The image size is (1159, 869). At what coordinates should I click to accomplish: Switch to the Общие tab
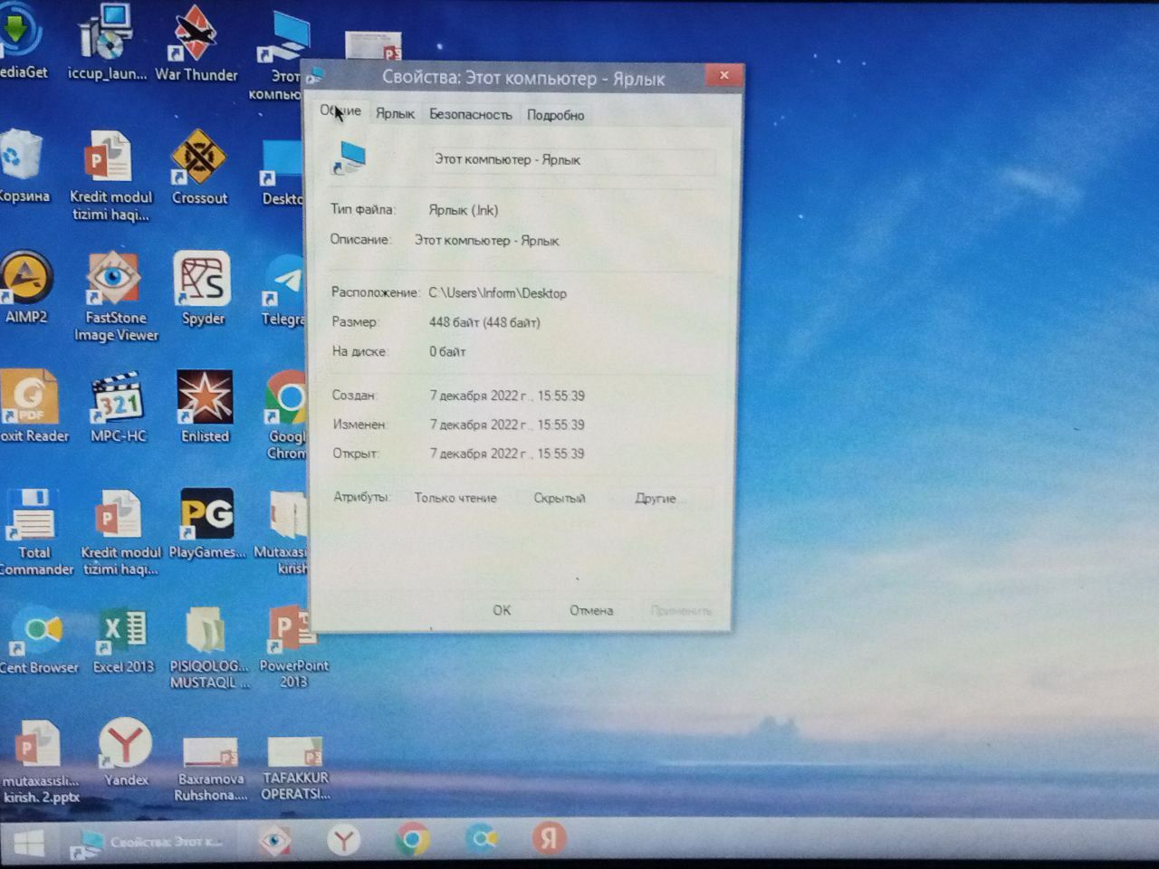[340, 111]
